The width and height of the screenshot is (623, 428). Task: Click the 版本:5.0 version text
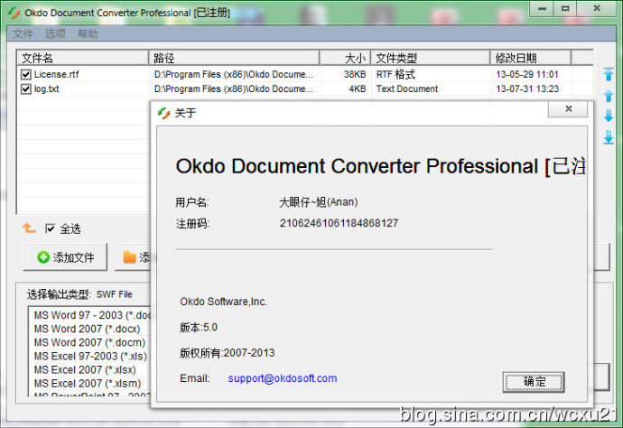[199, 328]
